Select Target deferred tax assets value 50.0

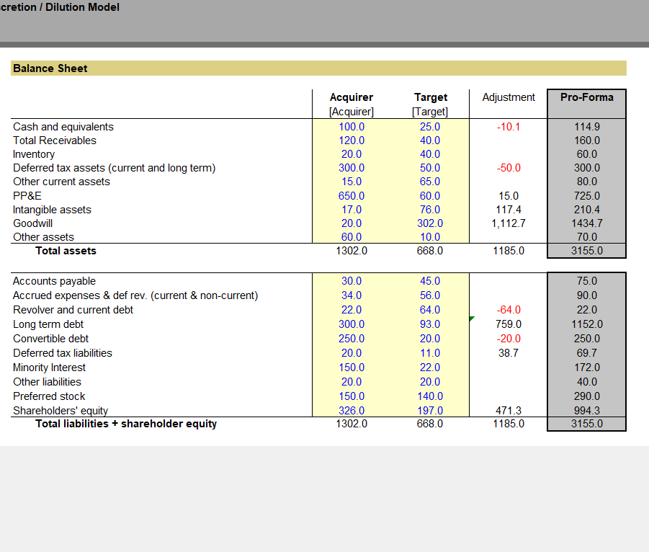(x=430, y=168)
